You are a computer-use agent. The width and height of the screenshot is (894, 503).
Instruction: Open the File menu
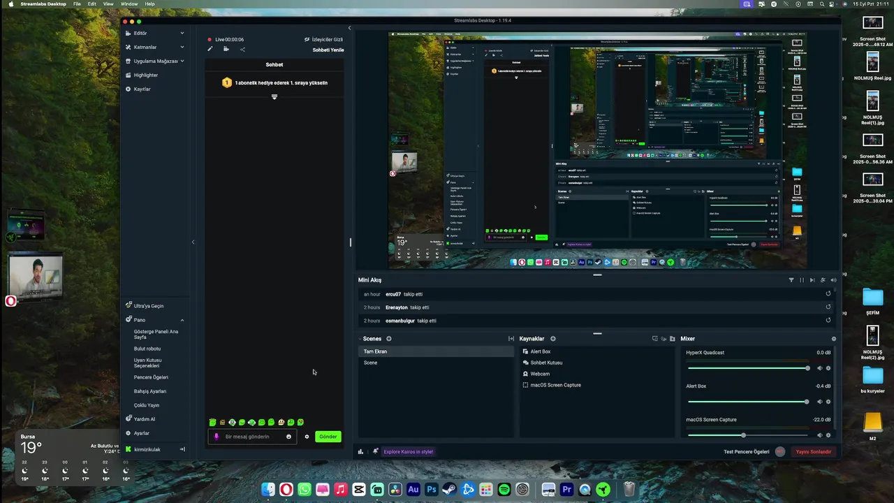pyautogui.click(x=77, y=4)
